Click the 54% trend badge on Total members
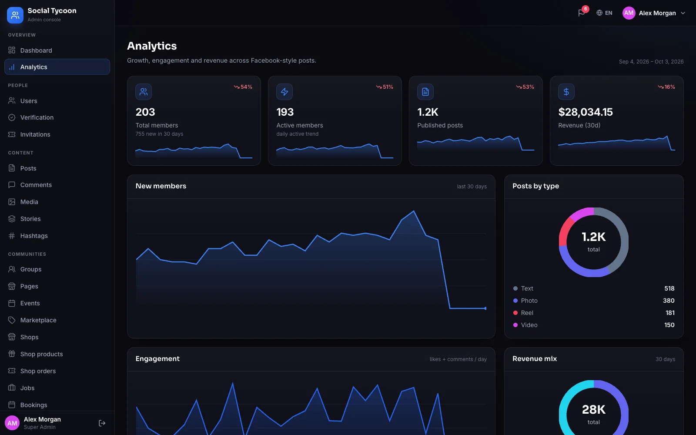Viewport: 696px width, 435px height. 243,87
